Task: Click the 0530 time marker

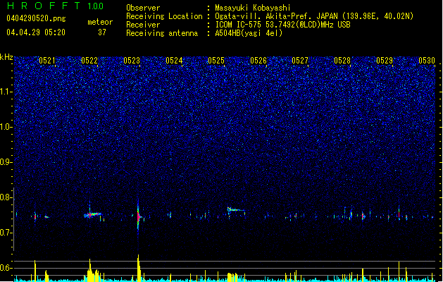Action: (x=427, y=61)
